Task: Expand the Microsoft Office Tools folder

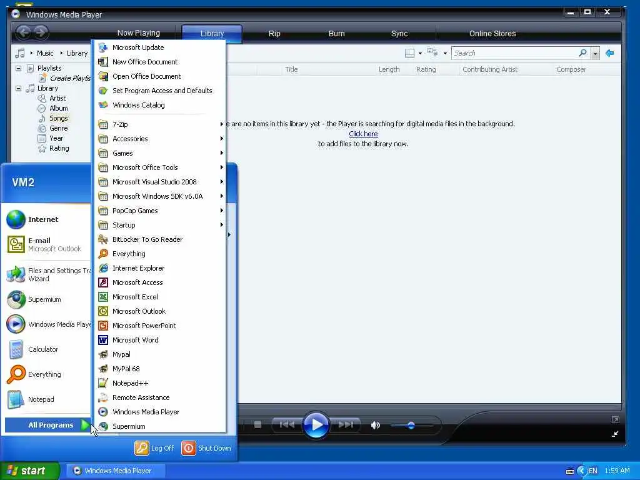Action: click(160, 167)
